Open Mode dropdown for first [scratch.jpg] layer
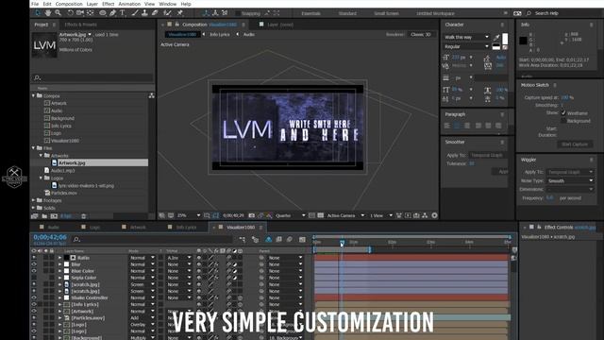The height and width of the screenshot is (340, 604). pyautogui.click(x=142, y=284)
